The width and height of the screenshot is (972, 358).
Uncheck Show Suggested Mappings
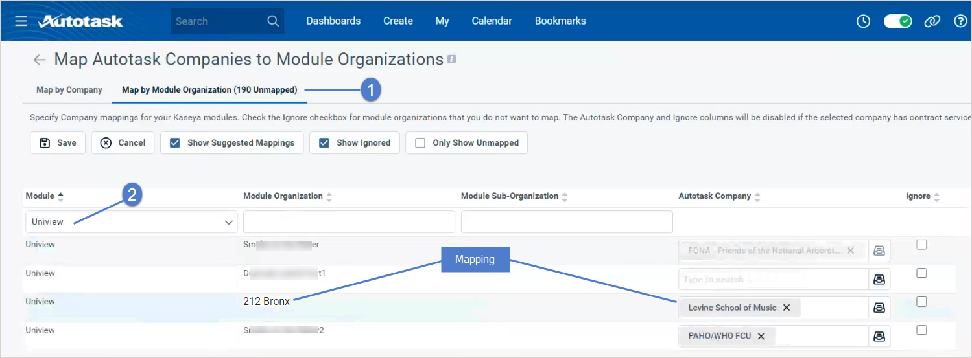174,143
